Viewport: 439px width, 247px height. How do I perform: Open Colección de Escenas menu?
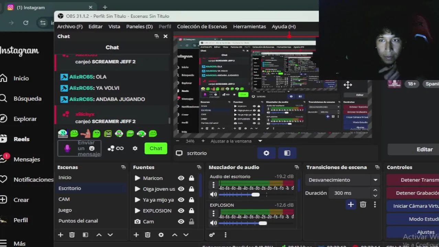(202, 26)
